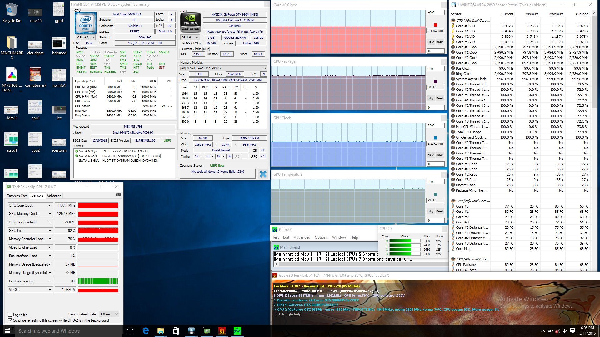The width and height of the screenshot is (600, 337).
Task: Click the purple color swatch on CPU Package graph
Action: [x=436, y=81]
